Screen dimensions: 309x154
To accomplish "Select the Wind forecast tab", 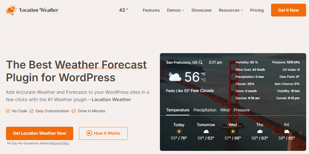I will click(225, 110).
